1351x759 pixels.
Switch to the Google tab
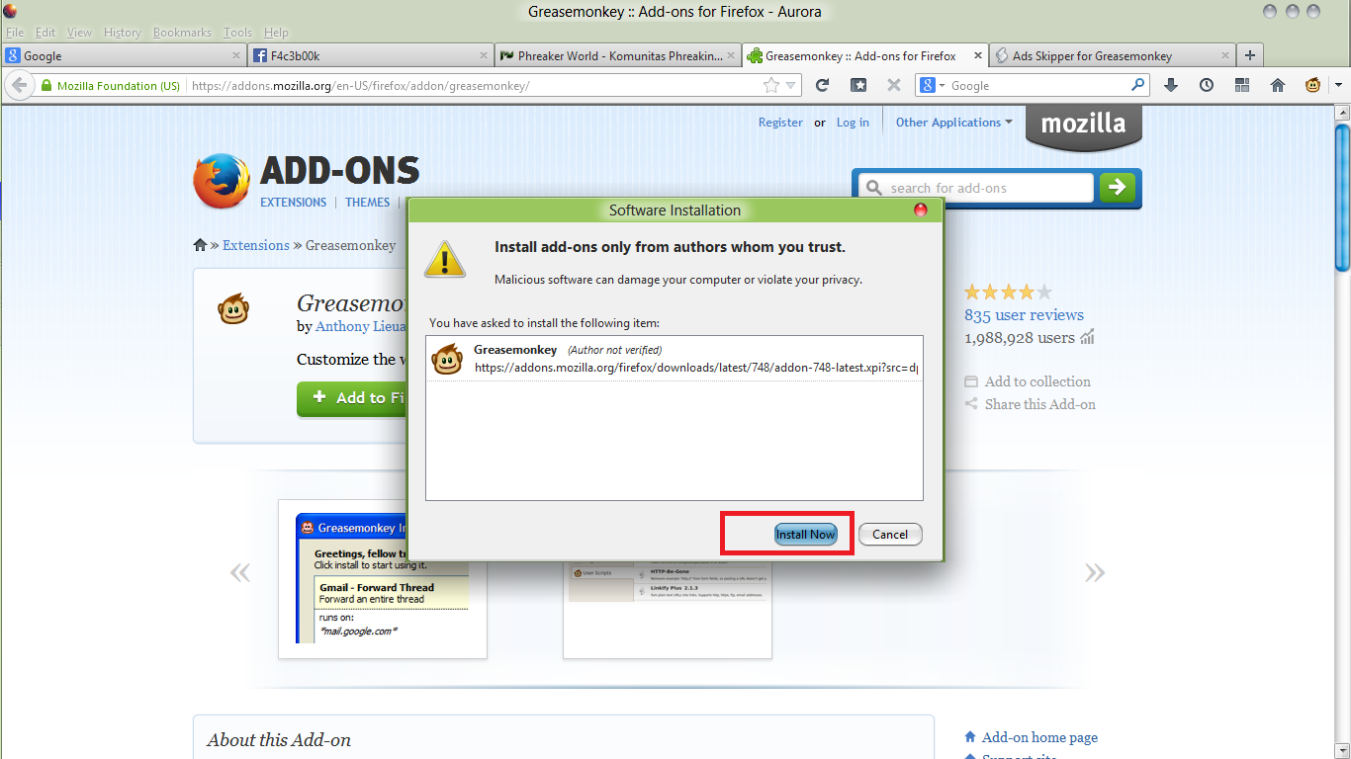coord(124,56)
